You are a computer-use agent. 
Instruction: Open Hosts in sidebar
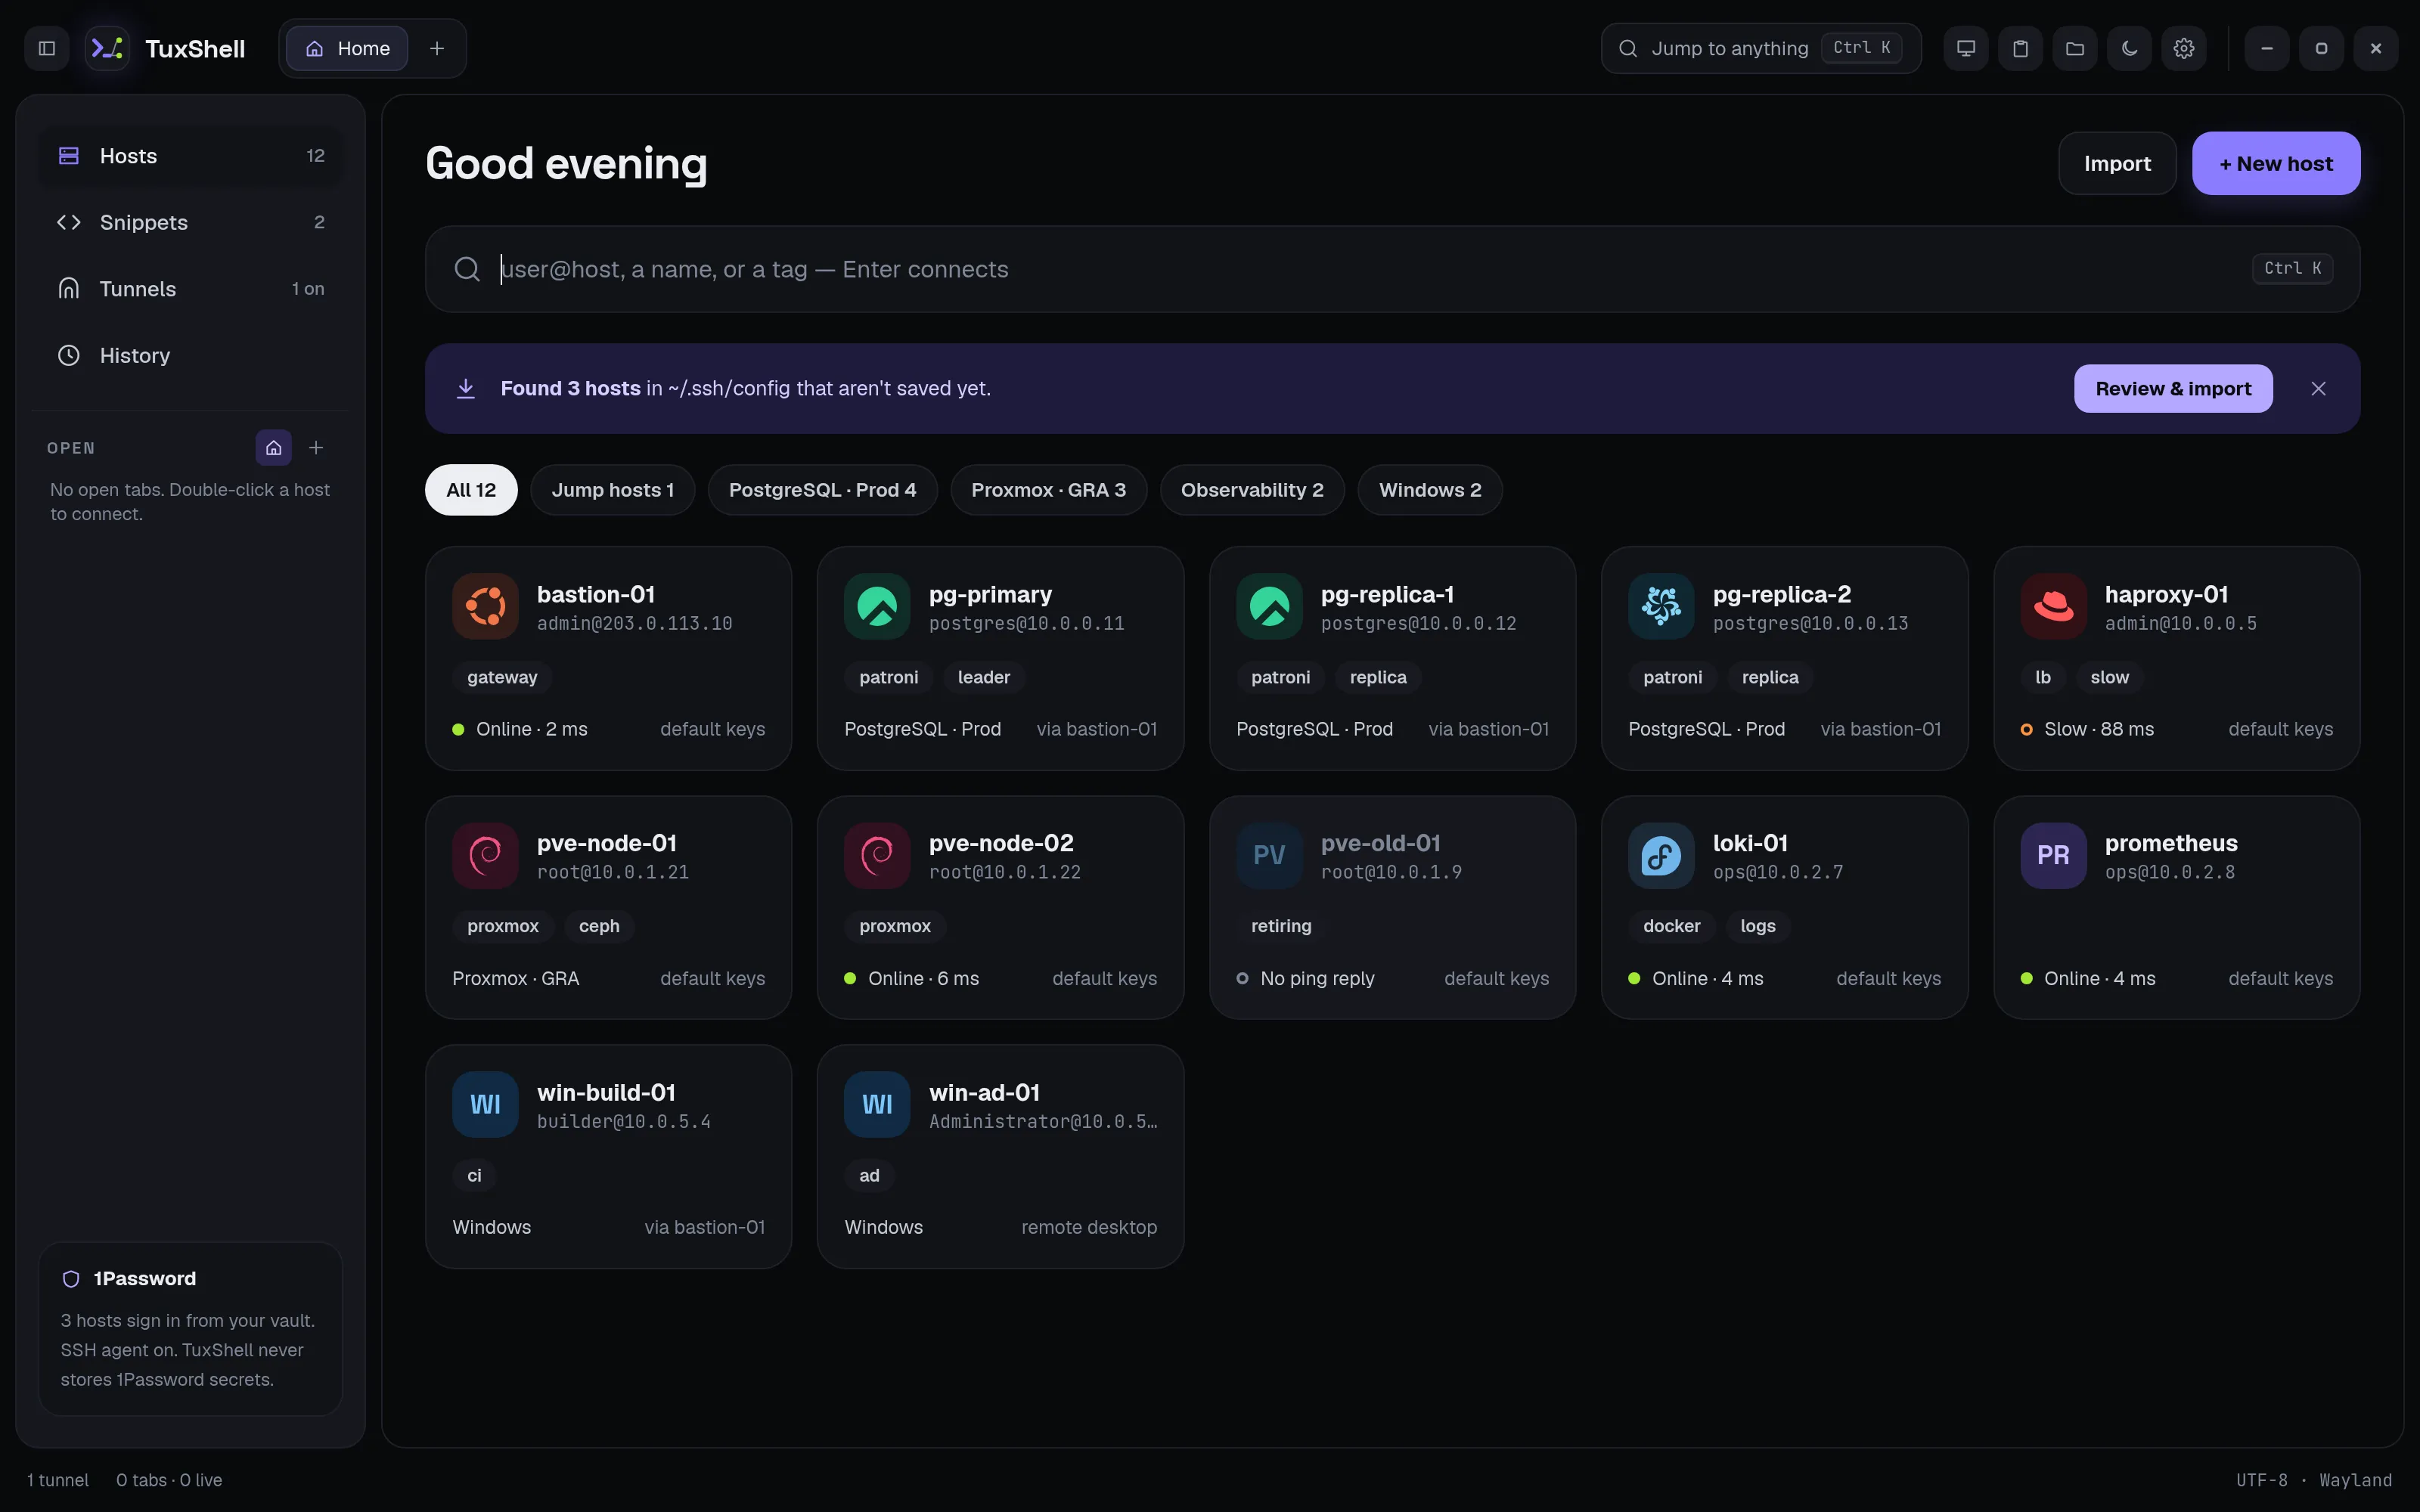190,156
